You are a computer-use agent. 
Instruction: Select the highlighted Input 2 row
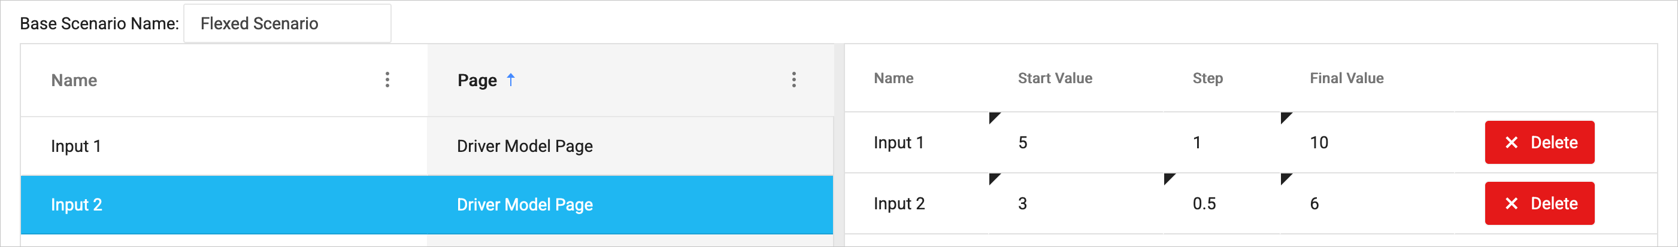(77, 205)
